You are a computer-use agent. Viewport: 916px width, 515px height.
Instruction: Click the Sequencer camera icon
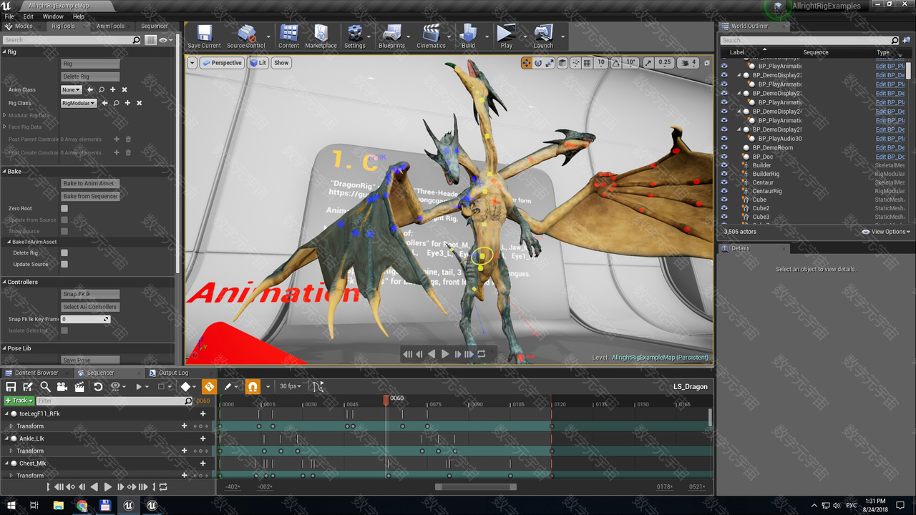(62, 386)
